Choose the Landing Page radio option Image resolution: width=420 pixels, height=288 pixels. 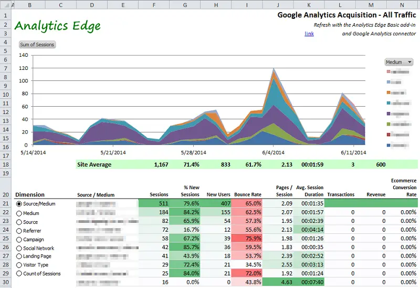[x=19, y=256]
